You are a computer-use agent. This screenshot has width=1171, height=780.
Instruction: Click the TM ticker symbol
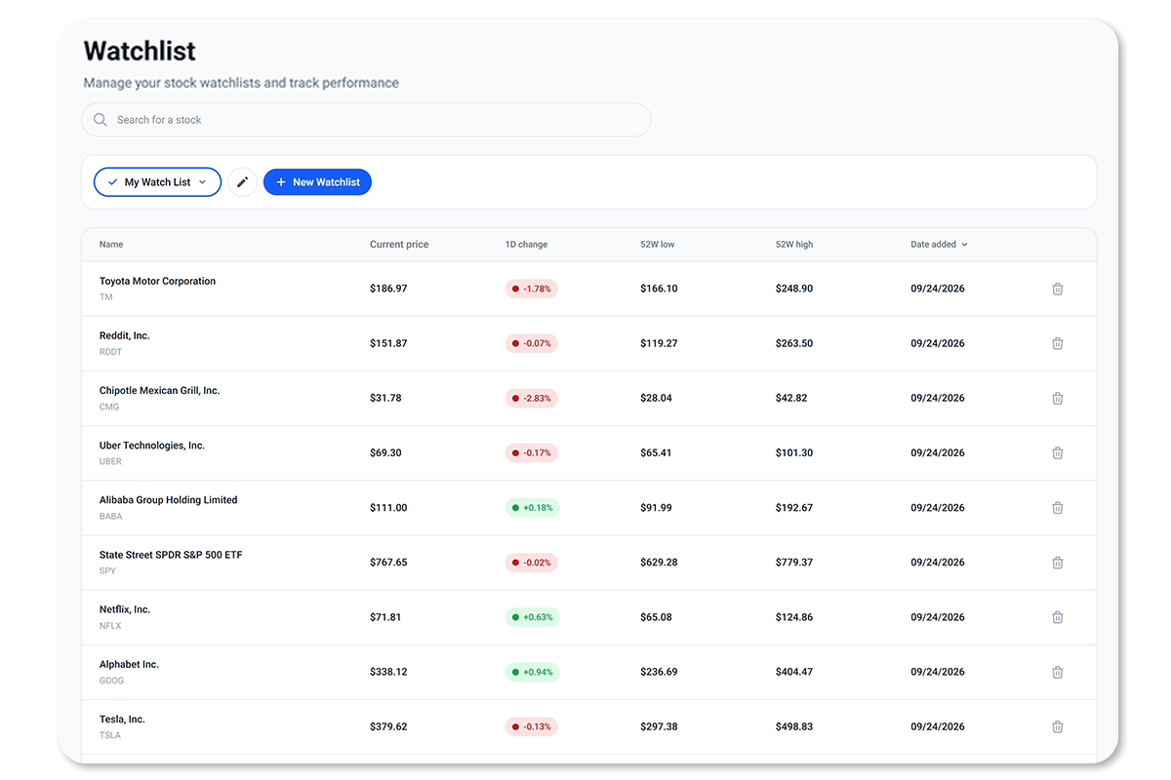click(105, 297)
